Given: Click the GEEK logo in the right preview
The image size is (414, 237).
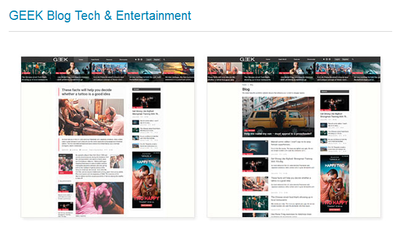Looking at the screenshot, I should point(247,59).
